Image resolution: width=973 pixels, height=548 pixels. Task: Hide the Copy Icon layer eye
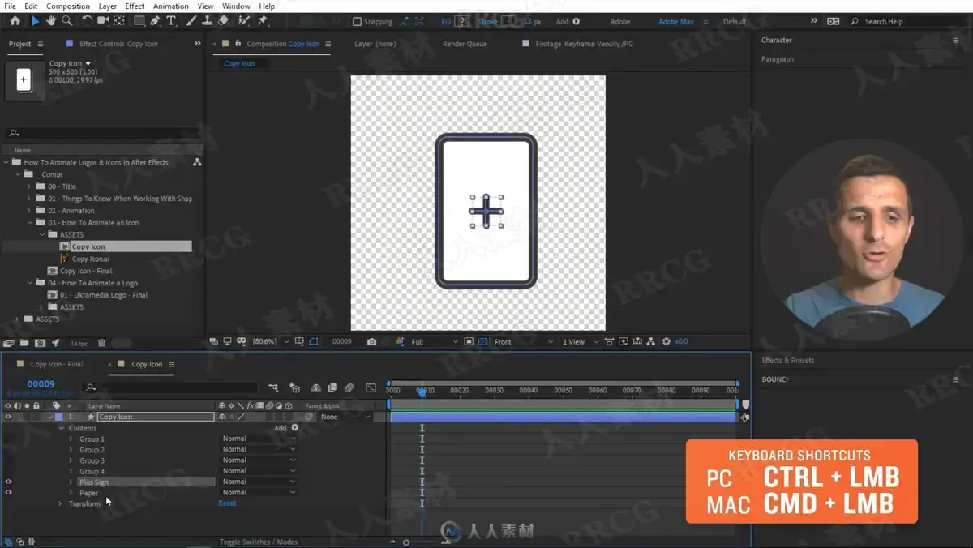click(8, 417)
